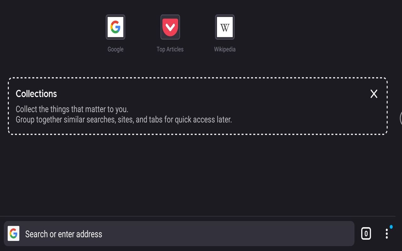Image resolution: width=402 pixels, height=251 pixels.
Task: Open the Google top site shortcut icon
Action: click(x=115, y=27)
